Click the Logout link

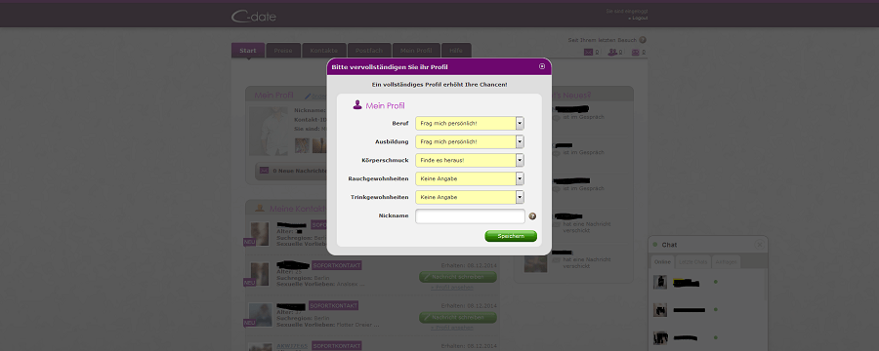click(639, 18)
